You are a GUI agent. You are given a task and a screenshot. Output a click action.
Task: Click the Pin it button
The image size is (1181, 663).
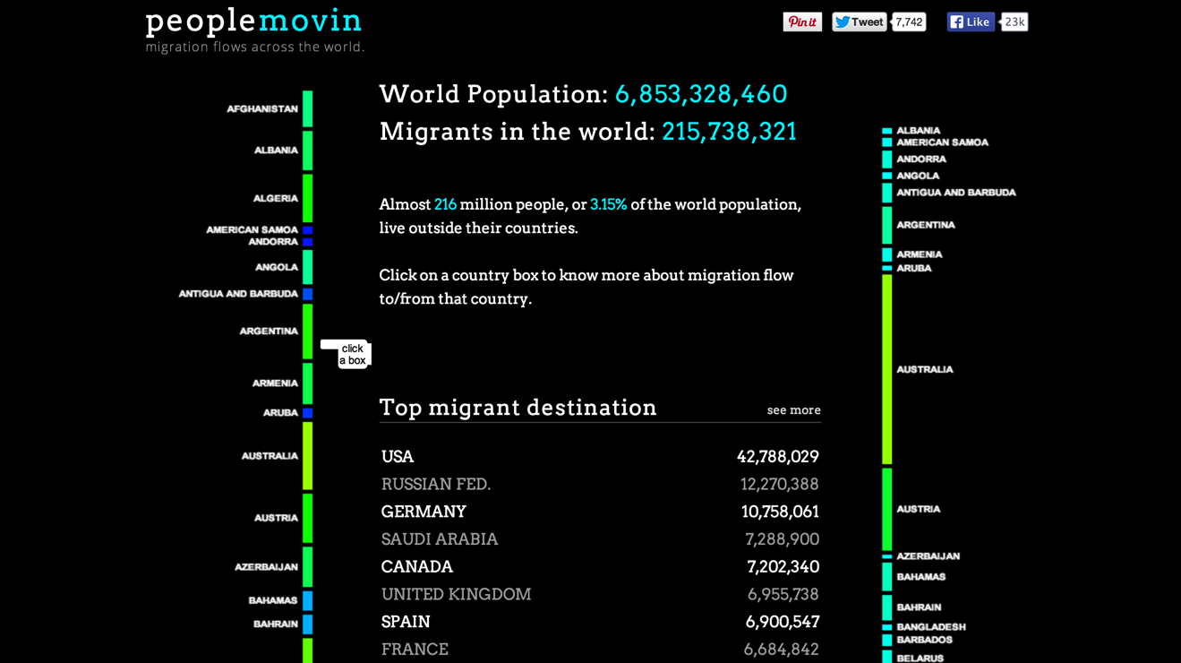tap(802, 22)
